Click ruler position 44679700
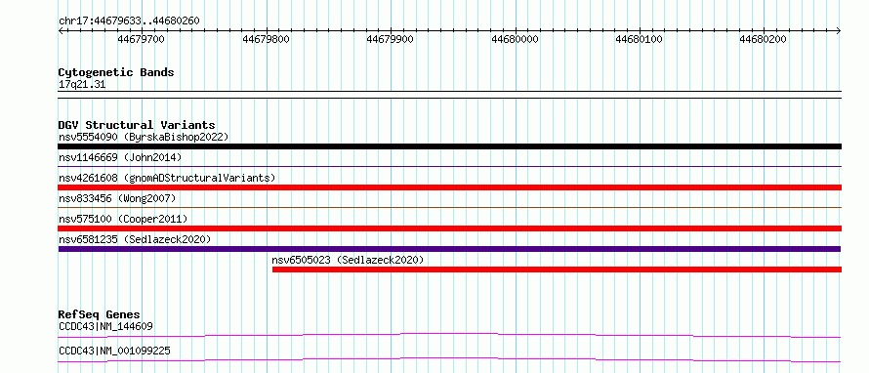 [x=142, y=40]
